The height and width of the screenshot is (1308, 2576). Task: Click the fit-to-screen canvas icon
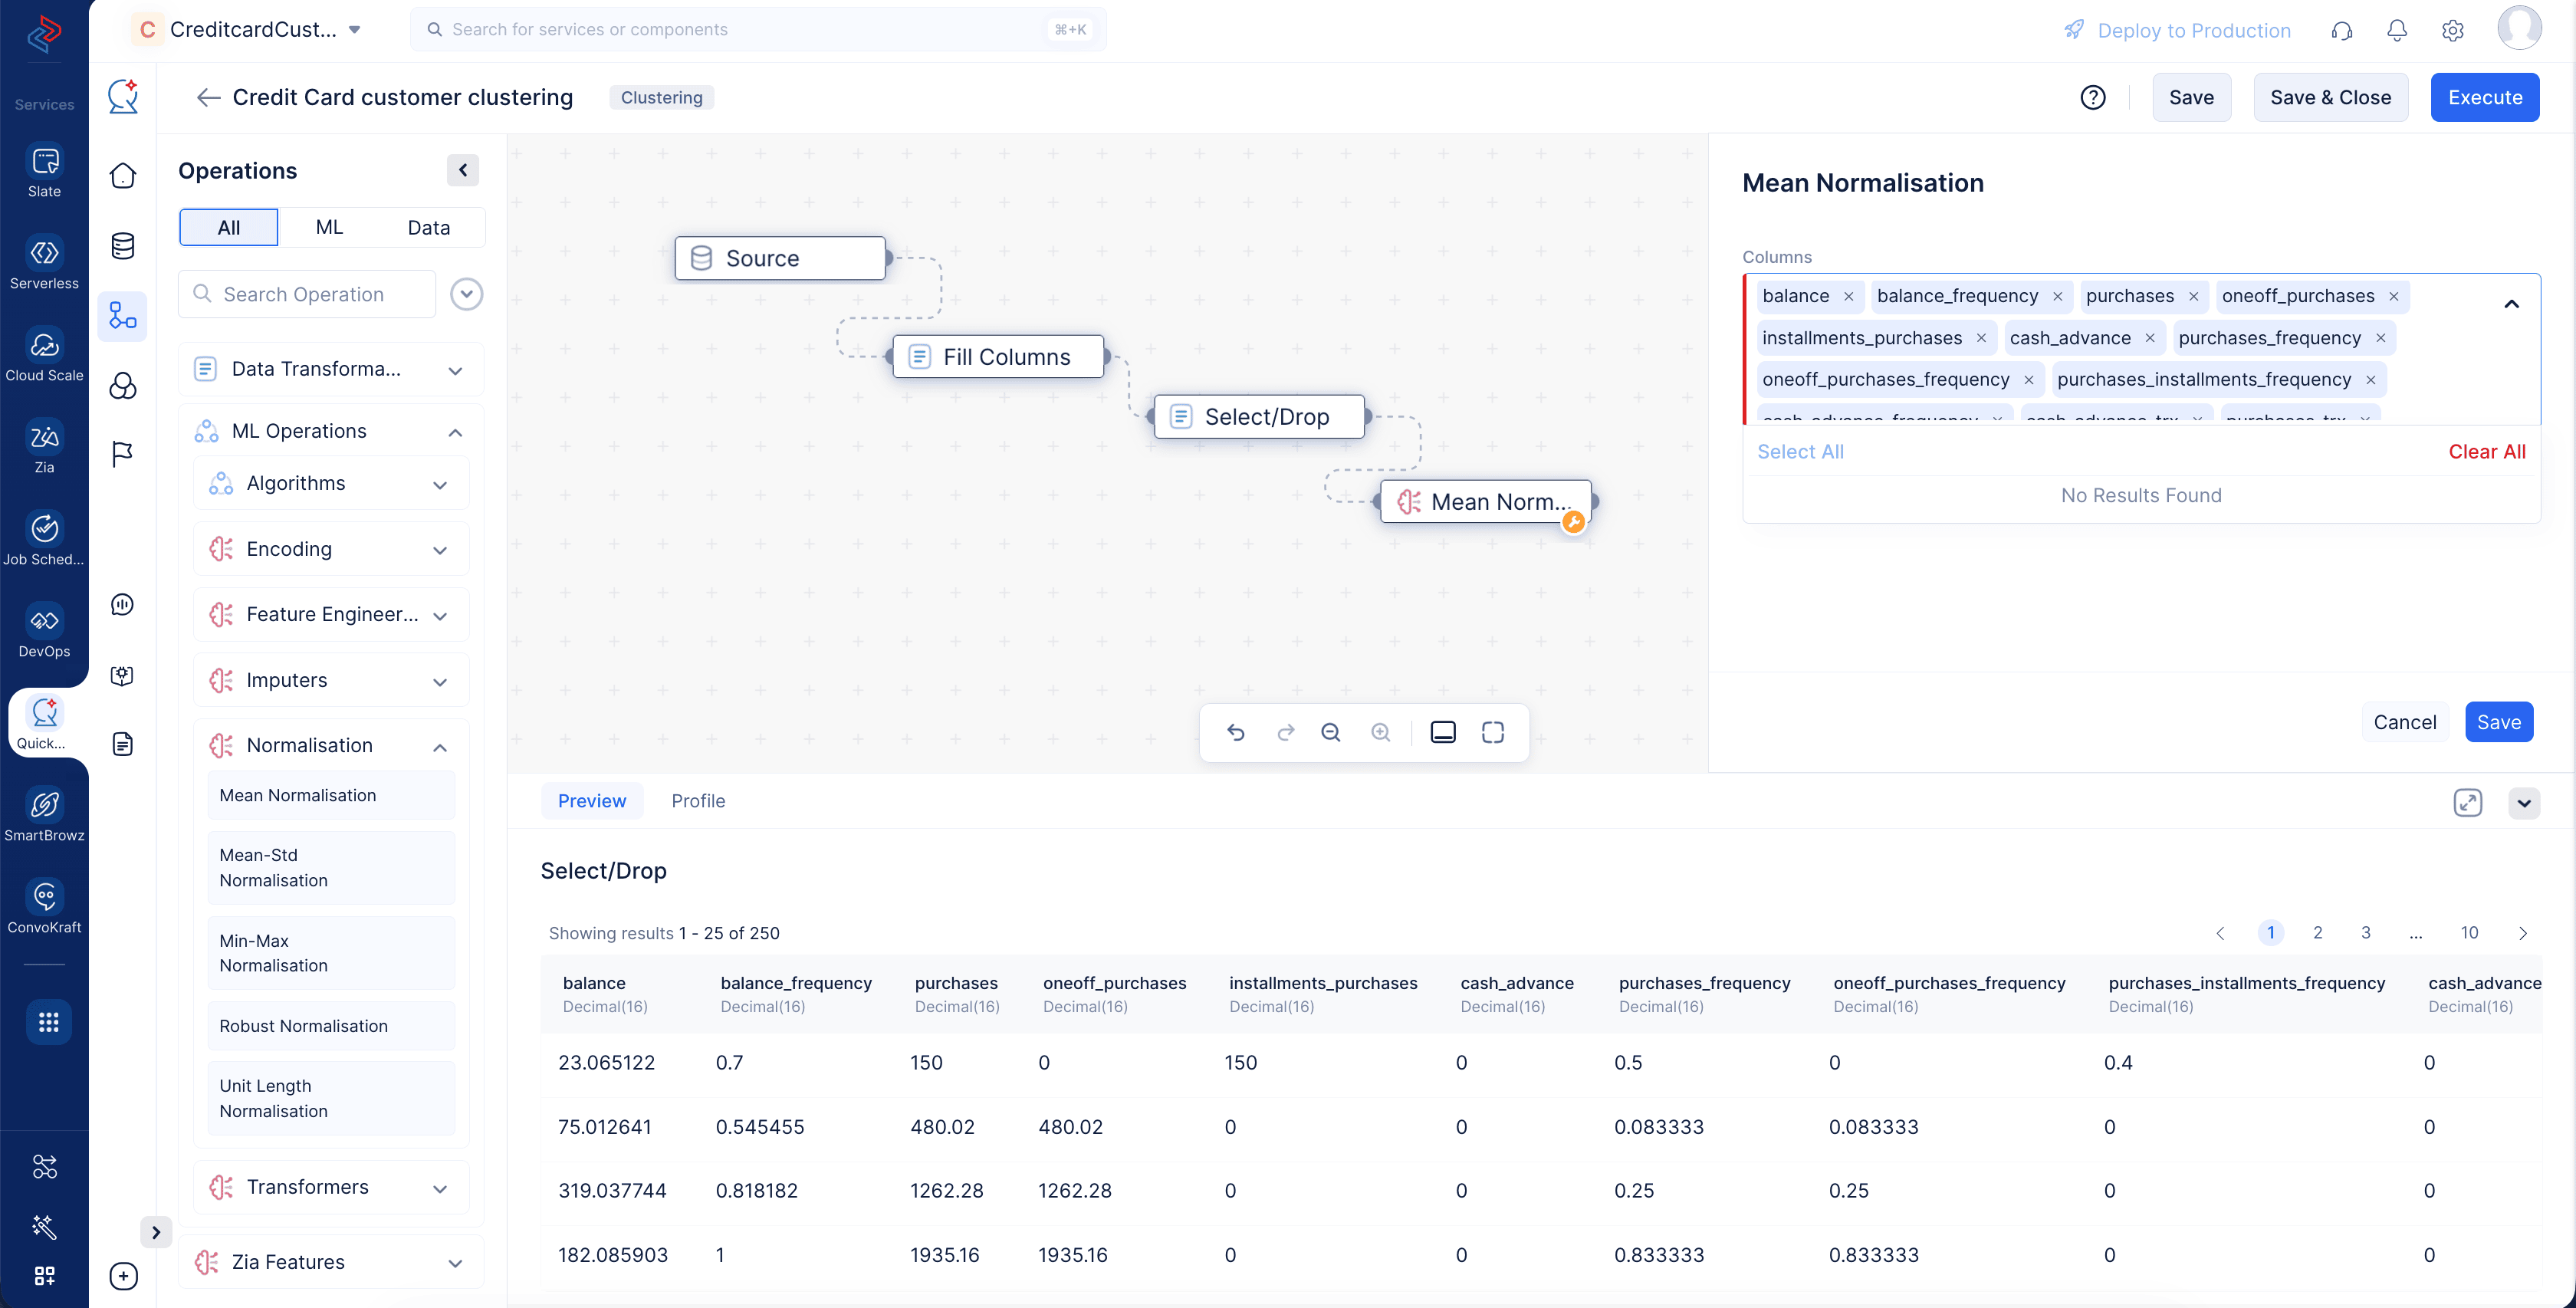1492,732
